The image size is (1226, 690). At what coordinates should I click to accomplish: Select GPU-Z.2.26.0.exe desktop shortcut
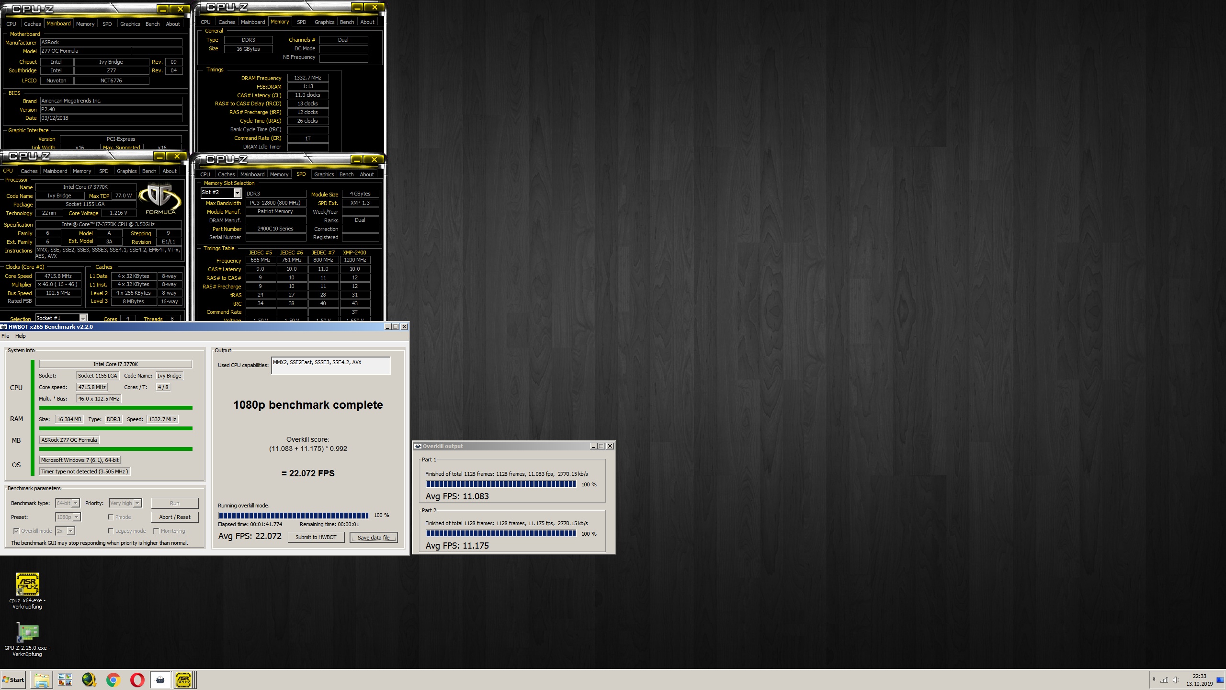[x=27, y=640]
